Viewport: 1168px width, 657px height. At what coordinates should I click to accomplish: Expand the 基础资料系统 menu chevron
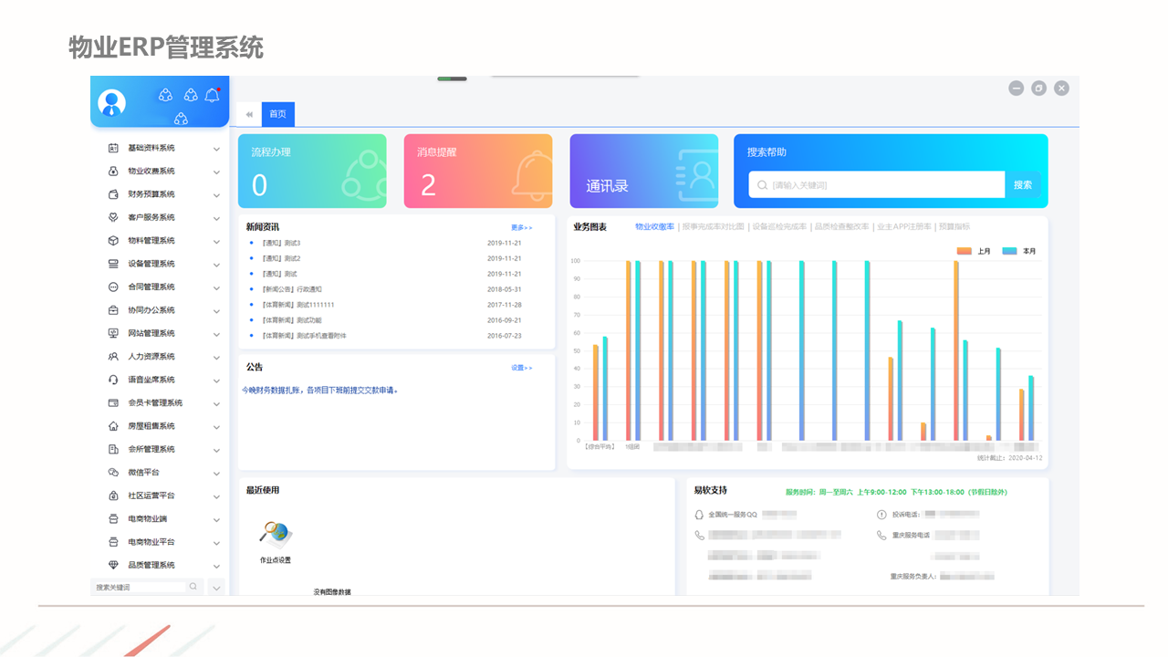coord(216,149)
